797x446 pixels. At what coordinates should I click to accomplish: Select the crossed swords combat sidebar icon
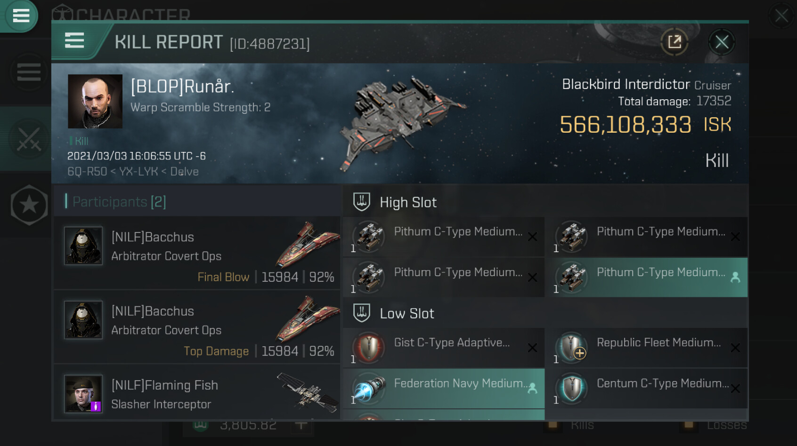[x=28, y=140]
